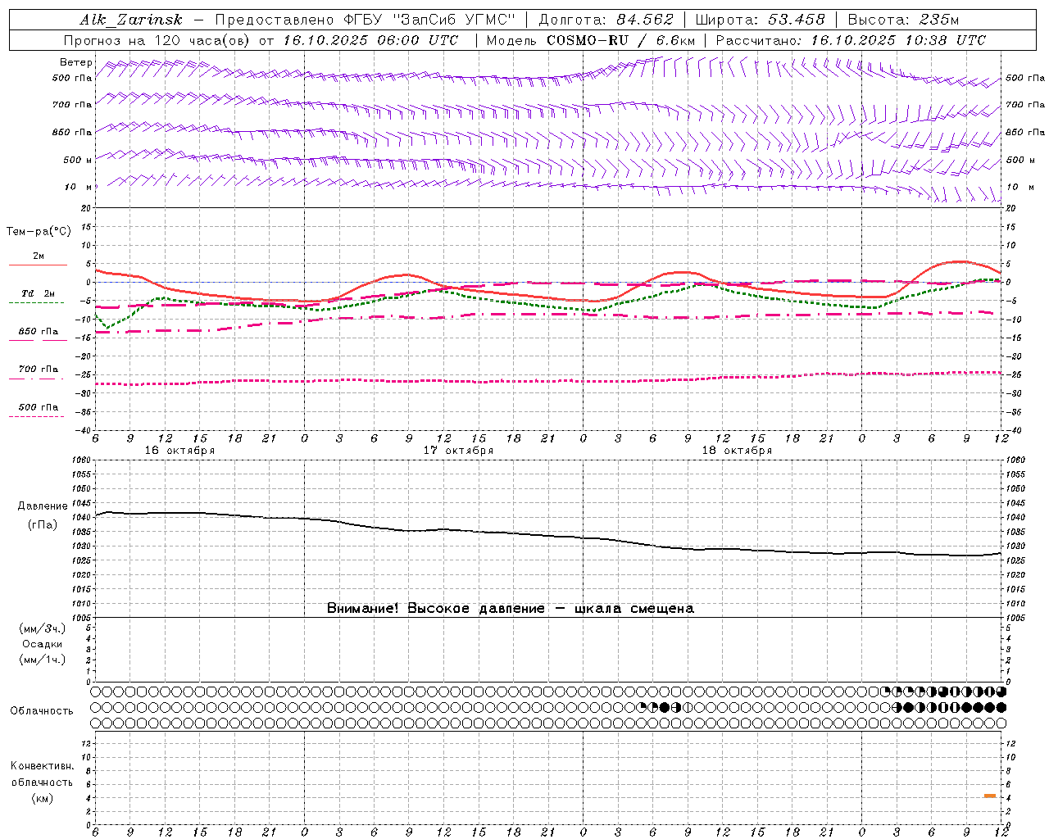1049x839 pixels.
Task: Click the station name Alk_Zarinsk in header
Action: 131,20
